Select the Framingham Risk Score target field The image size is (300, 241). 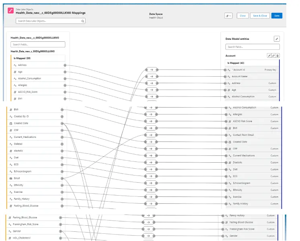250,229
